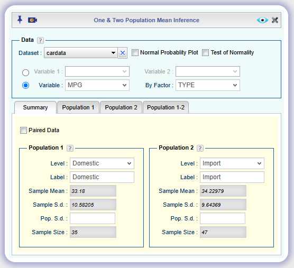The image size is (294, 268).
Task: Open the Dataset cardata dropdown
Action: pos(81,53)
